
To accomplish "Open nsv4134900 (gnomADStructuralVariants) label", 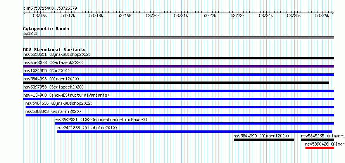I will point(66,95).
